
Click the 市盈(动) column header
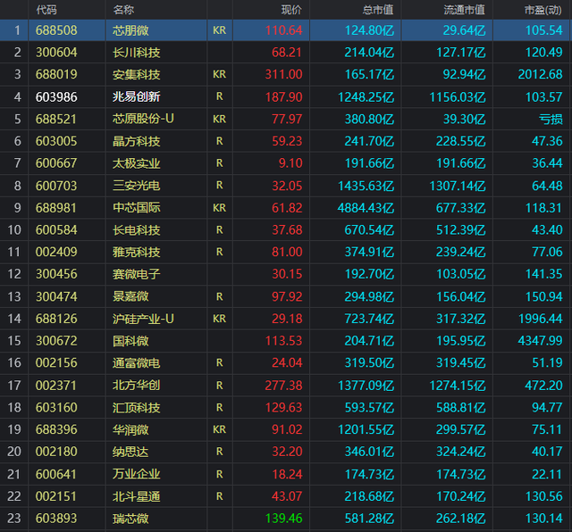click(x=543, y=10)
